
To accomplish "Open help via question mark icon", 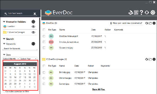I will [141, 12].
